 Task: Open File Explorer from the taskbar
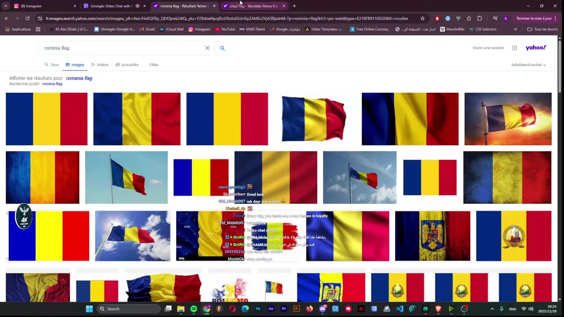(x=181, y=309)
